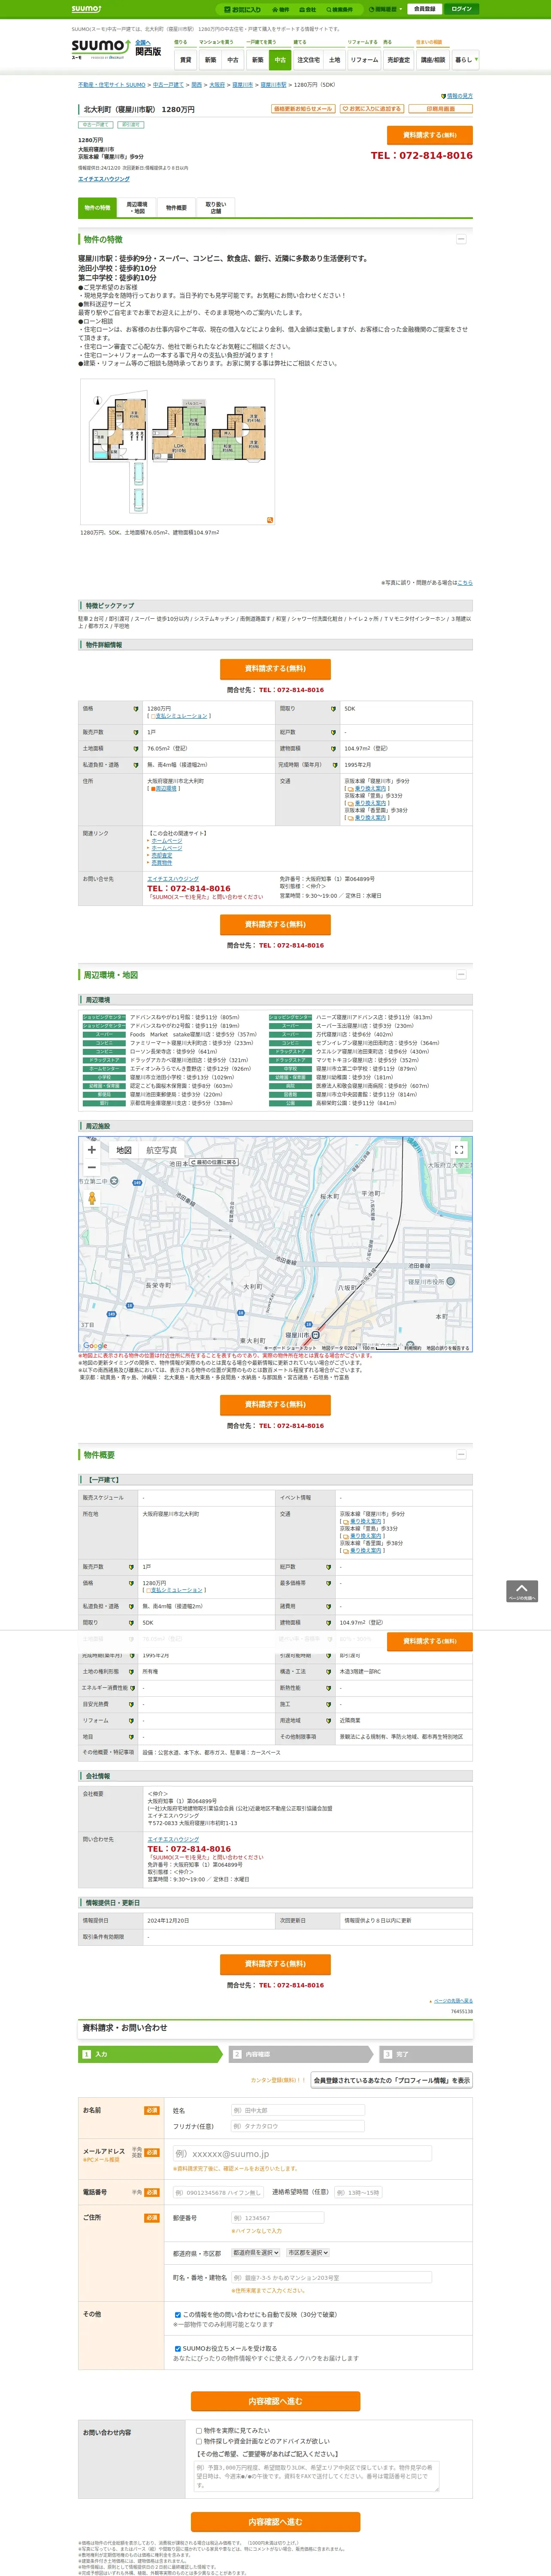Click the 情報の見方 help icon link
Screen dimensions: 551x2576
[457, 96]
